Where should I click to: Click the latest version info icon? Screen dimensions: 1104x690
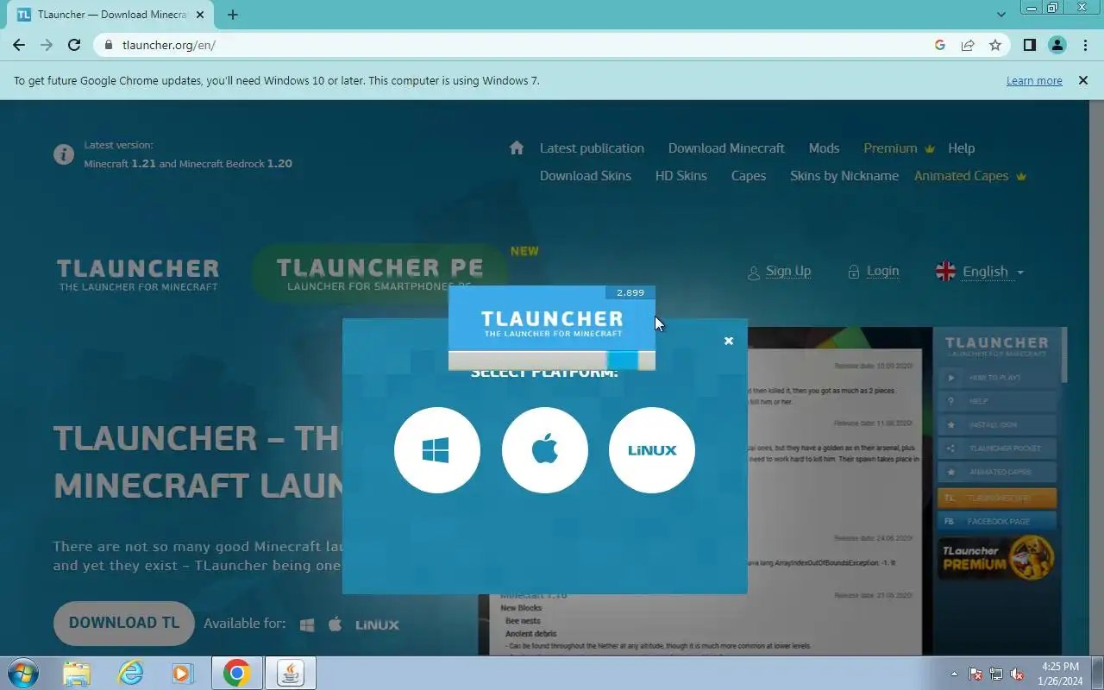[x=63, y=154]
